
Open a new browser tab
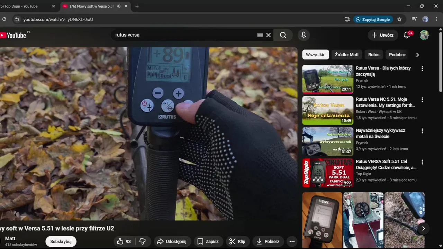pyautogui.click(x=137, y=6)
